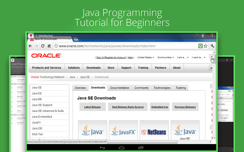Viewport: 244px width, 152px height.
Task: Select Java SE Advanced & Suite sidebar item
Action: [49, 111]
